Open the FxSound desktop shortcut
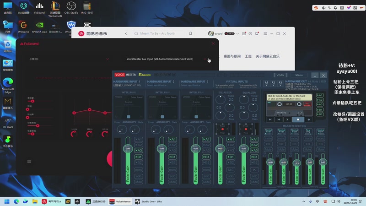This screenshot has width=366, height=206. (39, 8)
